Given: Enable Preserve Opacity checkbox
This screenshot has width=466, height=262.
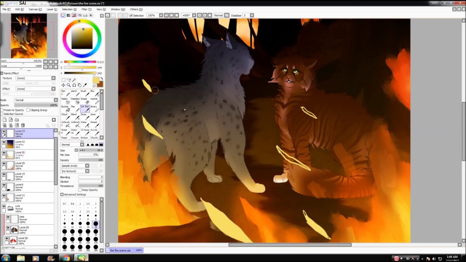Looking at the screenshot, I should pyautogui.click(x=2, y=110).
